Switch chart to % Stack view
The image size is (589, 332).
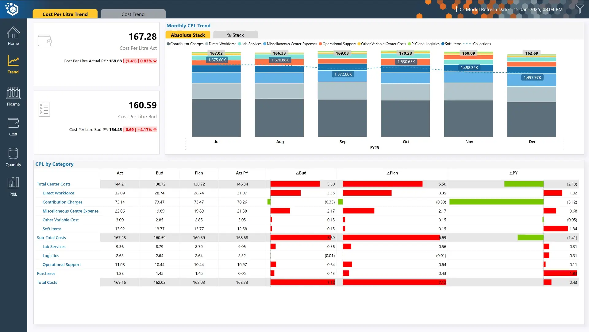(x=236, y=35)
